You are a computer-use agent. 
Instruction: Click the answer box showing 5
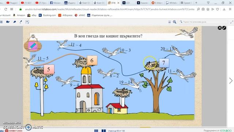(49, 69)
